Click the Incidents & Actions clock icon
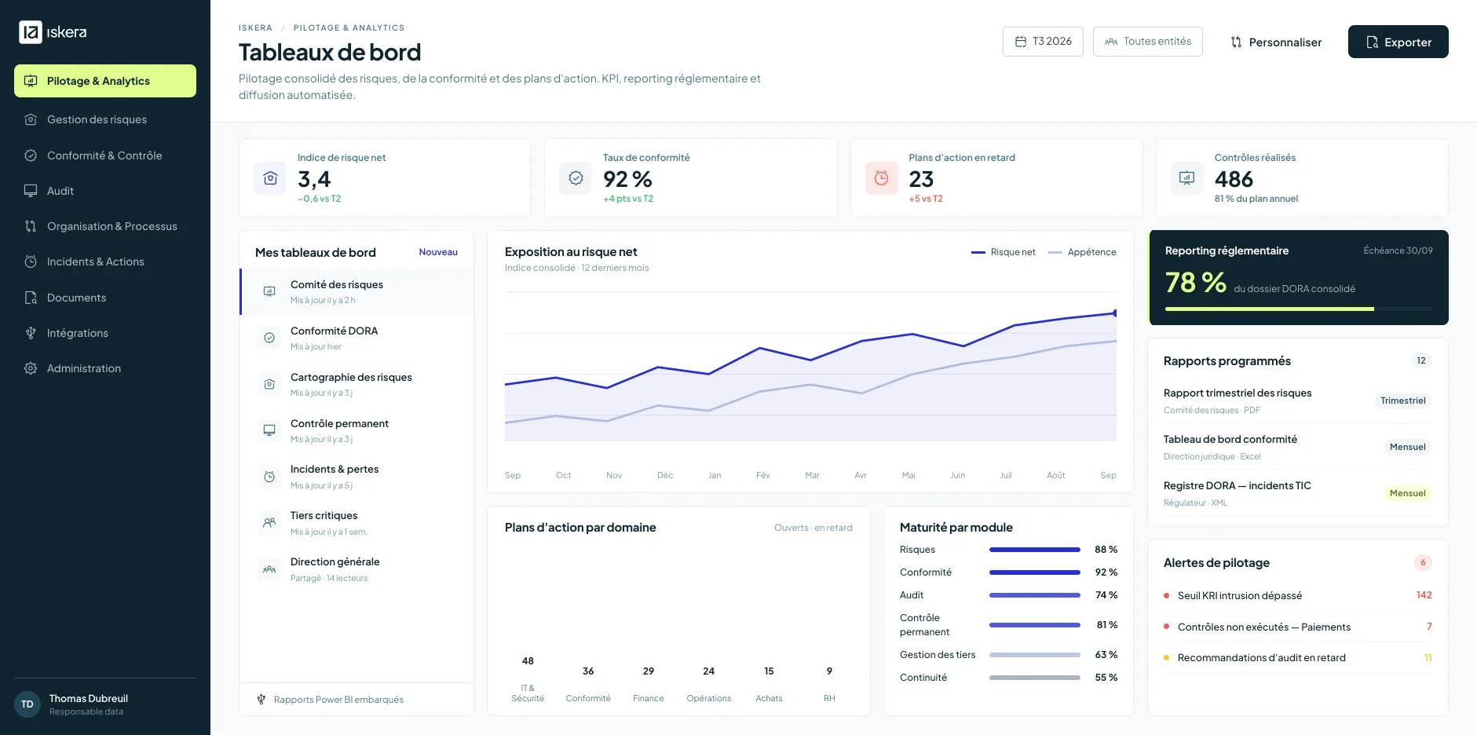This screenshot has height=735, width=1477. click(31, 261)
